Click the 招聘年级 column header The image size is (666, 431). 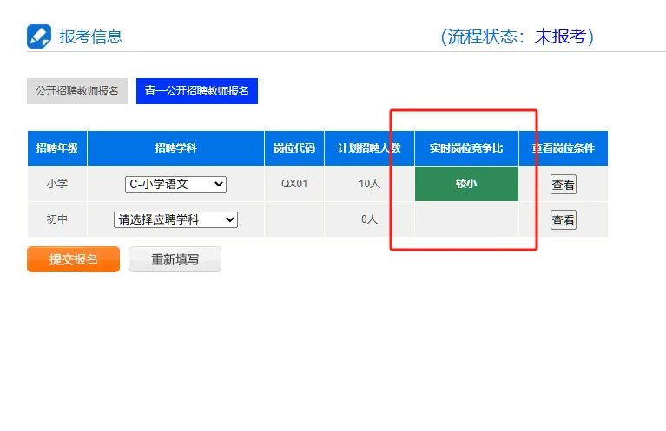click(57, 148)
